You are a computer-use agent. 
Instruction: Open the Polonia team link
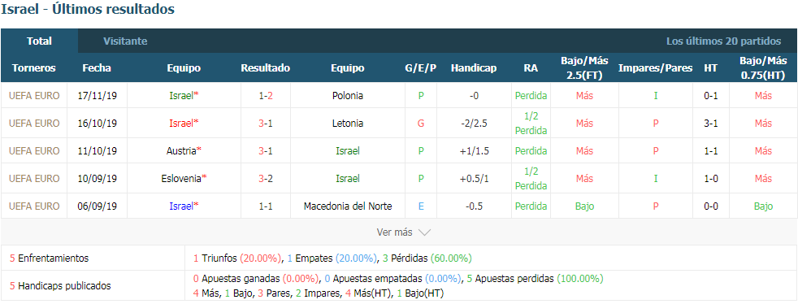tap(348, 95)
